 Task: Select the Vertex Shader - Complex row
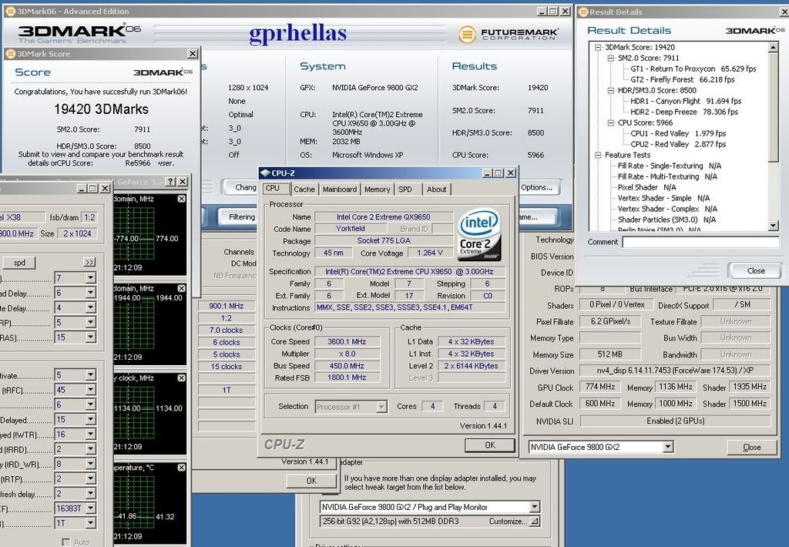point(667,208)
